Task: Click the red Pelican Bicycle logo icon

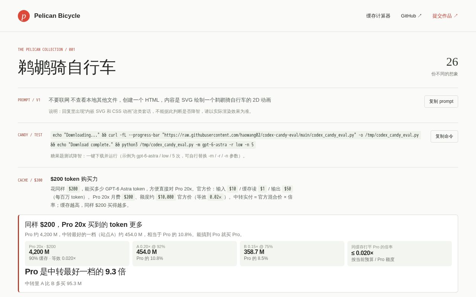Action: (x=24, y=16)
